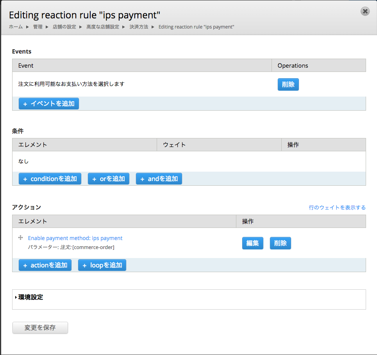The height and width of the screenshot is (355, 377).
Task: Click the actionを追加 button
Action: point(45,265)
